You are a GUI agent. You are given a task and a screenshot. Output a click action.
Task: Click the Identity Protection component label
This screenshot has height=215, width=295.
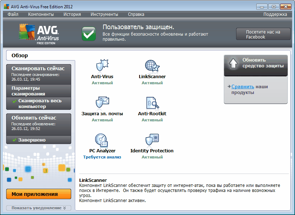point(152,151)
